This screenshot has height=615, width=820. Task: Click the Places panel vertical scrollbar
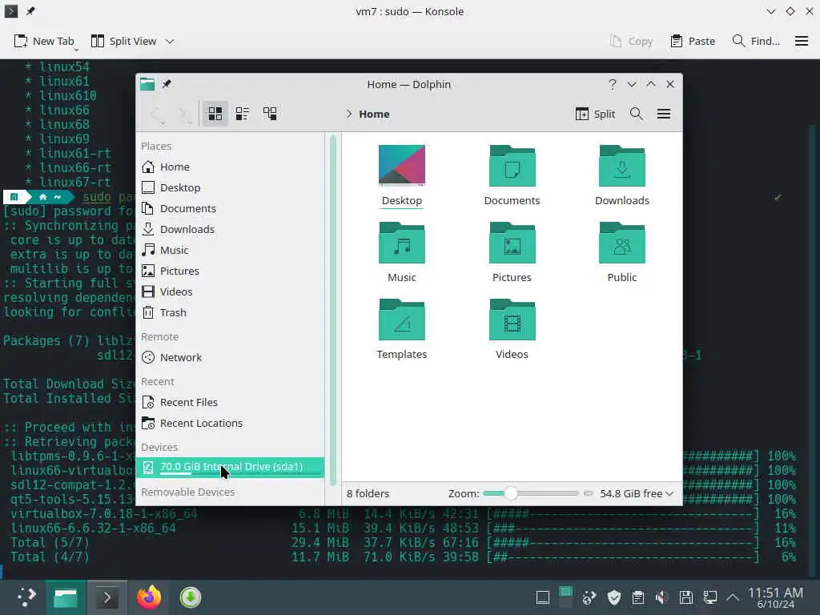pos(333,311)
